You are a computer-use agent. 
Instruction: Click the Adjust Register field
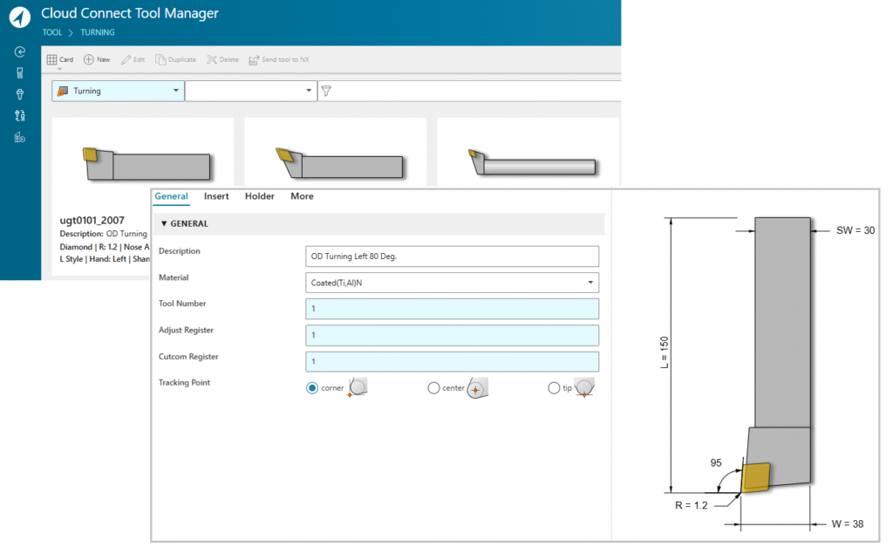[453, 335]
